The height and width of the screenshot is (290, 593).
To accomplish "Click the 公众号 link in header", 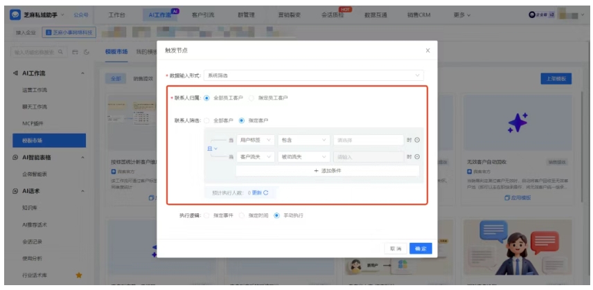I will [81, 15].
